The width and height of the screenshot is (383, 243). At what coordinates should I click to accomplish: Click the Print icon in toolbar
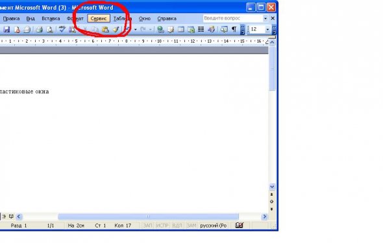tap(39, 30)
